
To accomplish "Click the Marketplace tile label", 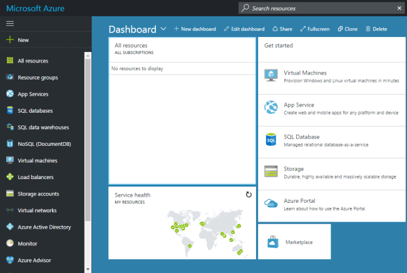I will (x=299, y=242).
